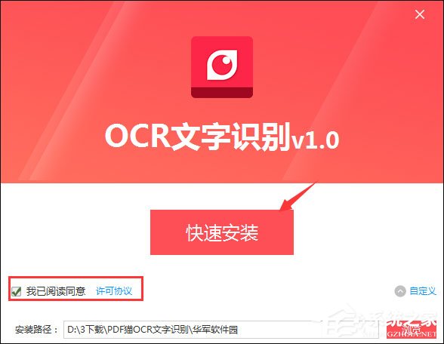Expand the 自定义 custom install options
This screenshot has width=444, height=344.
click(423, 291)
